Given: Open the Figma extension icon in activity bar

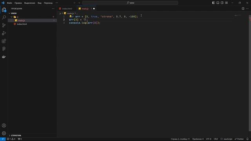Looking at the screenshot, I should (4, 49).
